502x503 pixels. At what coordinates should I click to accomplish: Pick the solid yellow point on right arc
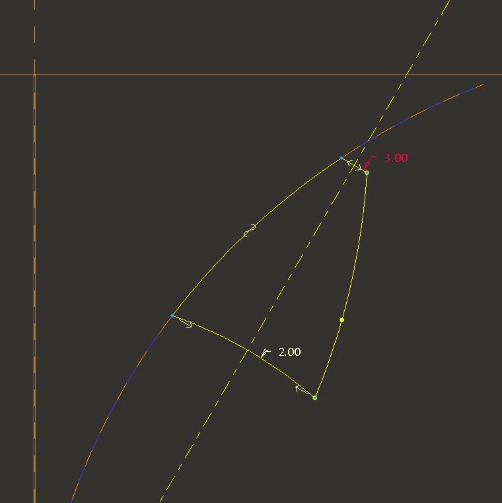(342, 320)
